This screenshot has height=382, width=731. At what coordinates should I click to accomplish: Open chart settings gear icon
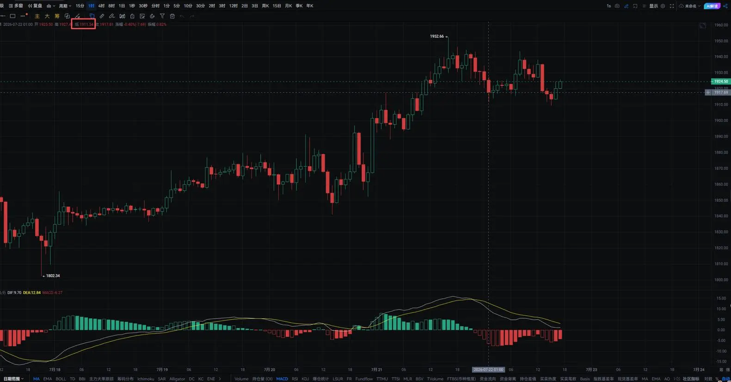click(x=663, y=6)
